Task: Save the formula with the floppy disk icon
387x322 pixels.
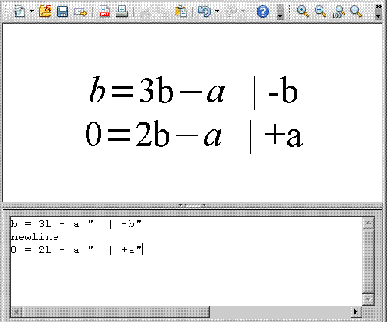Action: click(63, 11)
